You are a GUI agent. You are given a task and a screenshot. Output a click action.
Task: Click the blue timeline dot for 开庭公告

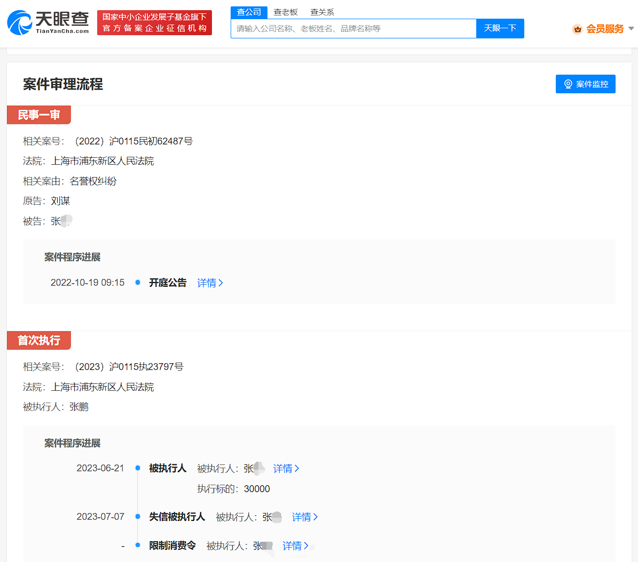tap(138, 283)
